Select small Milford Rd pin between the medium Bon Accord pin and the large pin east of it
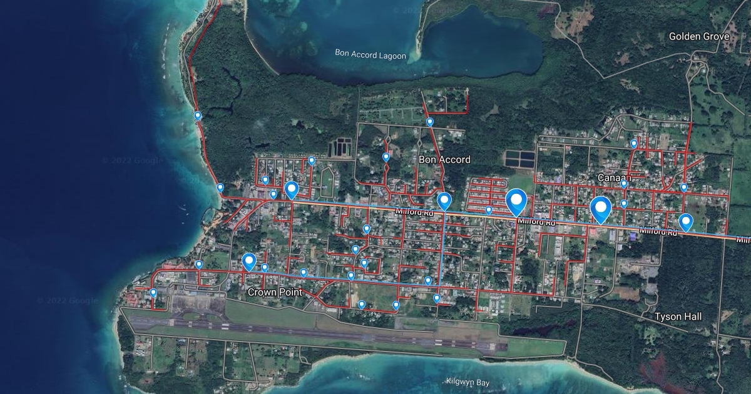Screen dimensions: 751x394 [489, 210]
